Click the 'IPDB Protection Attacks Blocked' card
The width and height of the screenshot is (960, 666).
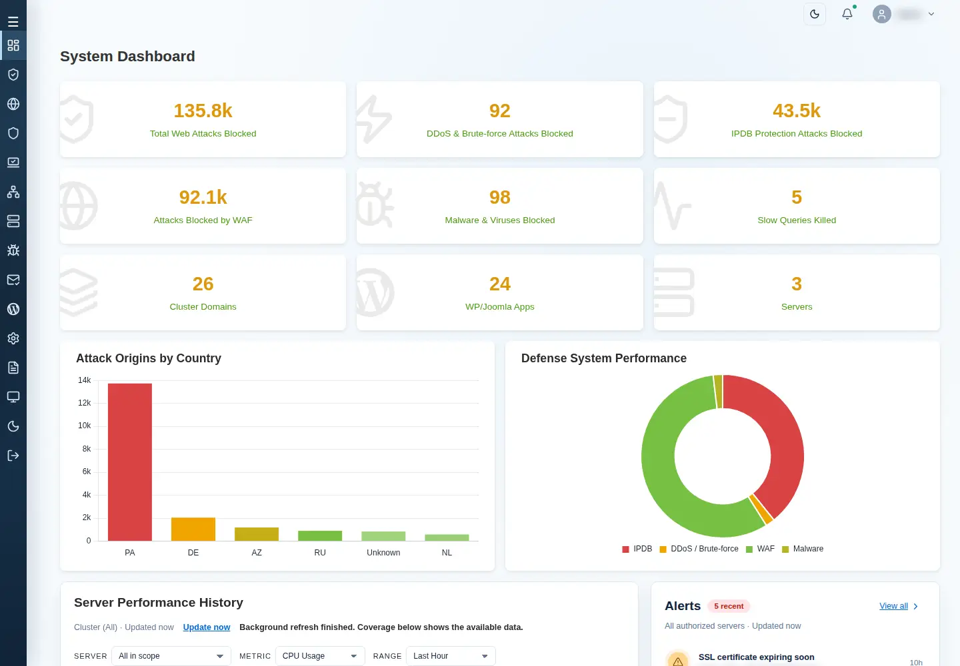pos(797,119)
